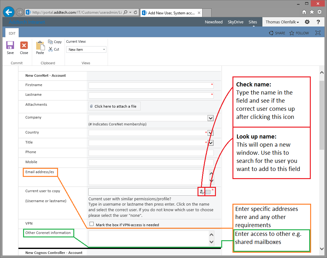Image resolution: width=327 pixels, height=258 pixels.
Task: Expand the Company dropdown arrow
Action: 210,118
